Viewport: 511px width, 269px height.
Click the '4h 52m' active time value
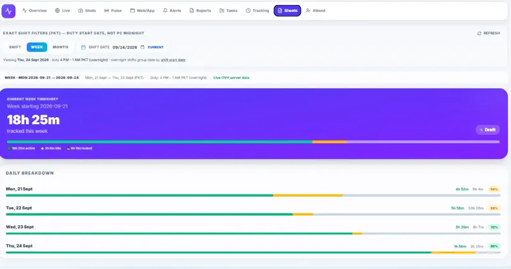pos(462,189)
